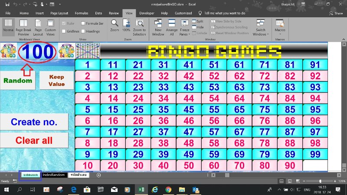Toggle the Headings checkbox
This screenshot has width=347, height=195.
point(83,31)
